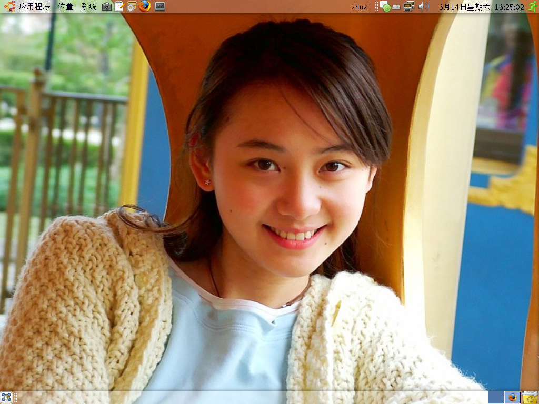Open the terminal launcher
The height and width of the screenshot is (404, 539).
(x=160, y=6)
